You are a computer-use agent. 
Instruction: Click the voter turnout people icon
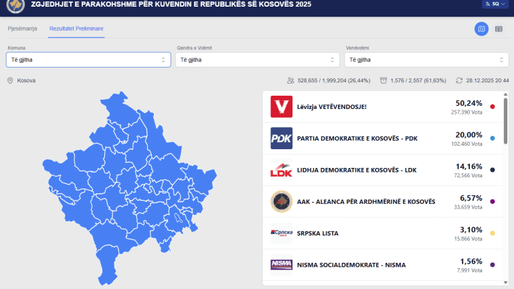coord(290,81)
